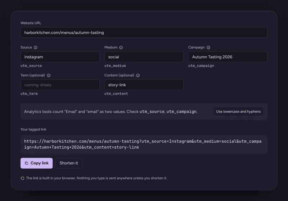Click the Medium info icon
Viewport: 288px width, 201px height.
121,47
